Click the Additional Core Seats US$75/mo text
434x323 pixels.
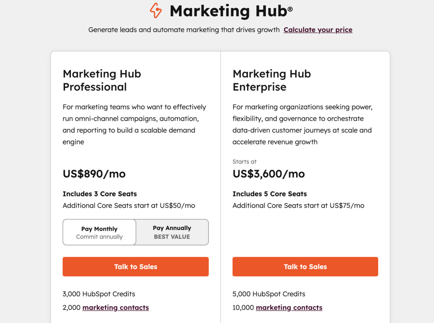tap(298, 205)
